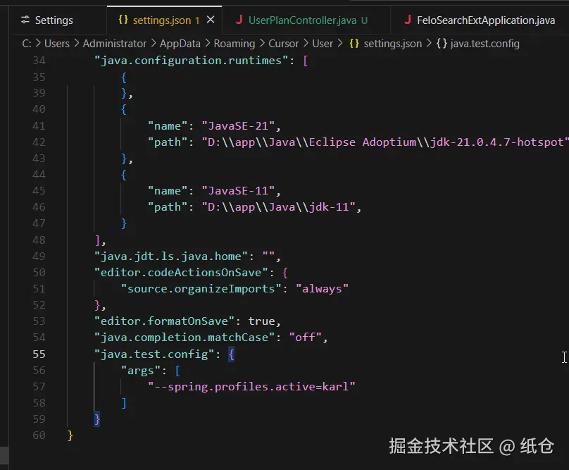Click the 'java.test.config' breadcrumb segment
This screenshot has width=569, height=470.
[484, 44]
